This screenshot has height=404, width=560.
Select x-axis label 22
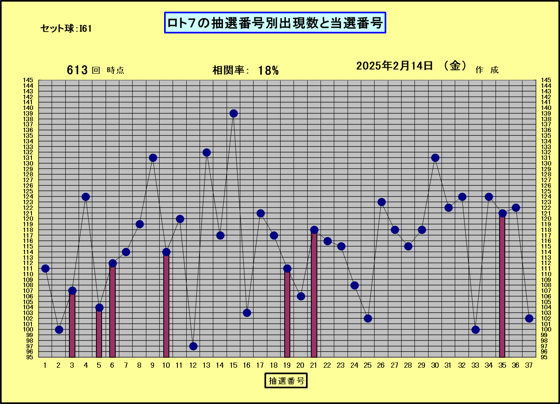click(x=327, y=365)
